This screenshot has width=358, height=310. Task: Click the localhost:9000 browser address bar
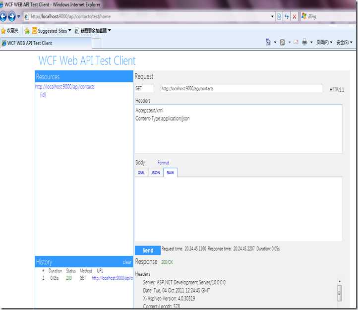146,16
